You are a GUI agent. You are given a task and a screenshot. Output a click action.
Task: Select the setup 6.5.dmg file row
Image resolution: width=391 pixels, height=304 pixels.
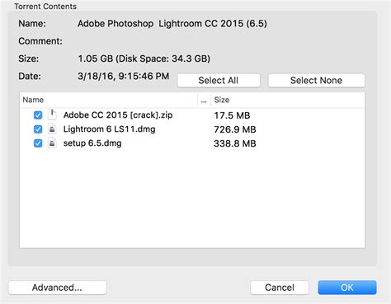192,143
